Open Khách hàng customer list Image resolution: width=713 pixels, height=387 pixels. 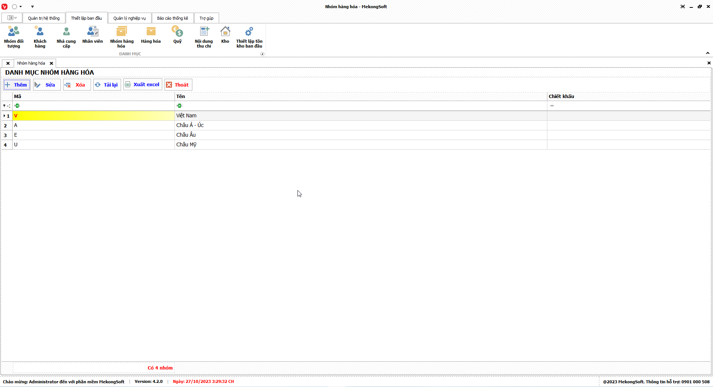click(40, 37)
